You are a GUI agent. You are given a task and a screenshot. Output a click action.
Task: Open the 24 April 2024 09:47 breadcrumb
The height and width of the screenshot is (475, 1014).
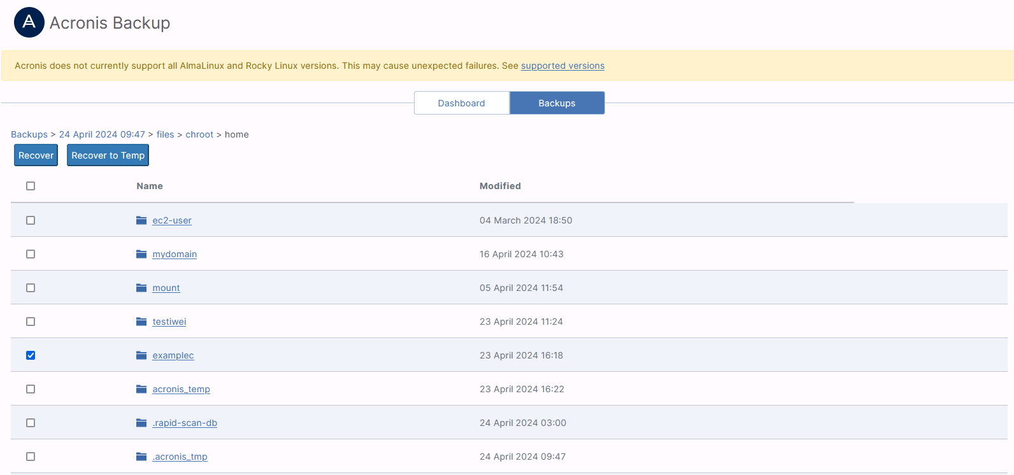102,134
